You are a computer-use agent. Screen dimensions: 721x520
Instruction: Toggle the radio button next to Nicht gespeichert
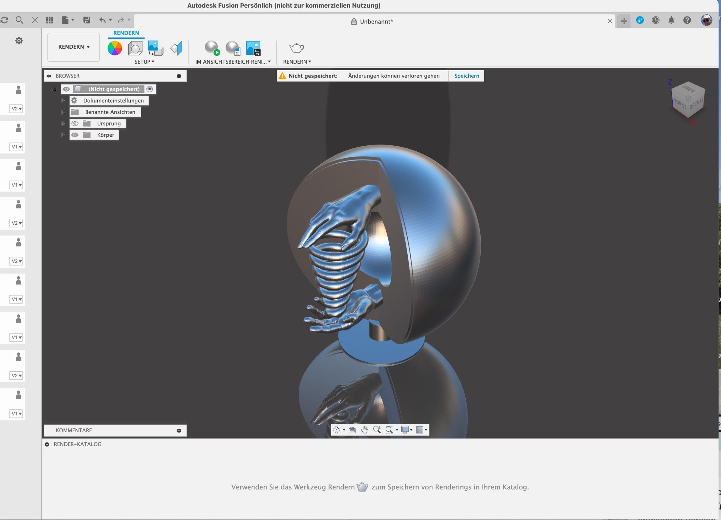[x=150, y=89]
